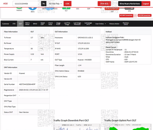
Task: Click the RADIUS label in topology
Action: click(19, 10)
